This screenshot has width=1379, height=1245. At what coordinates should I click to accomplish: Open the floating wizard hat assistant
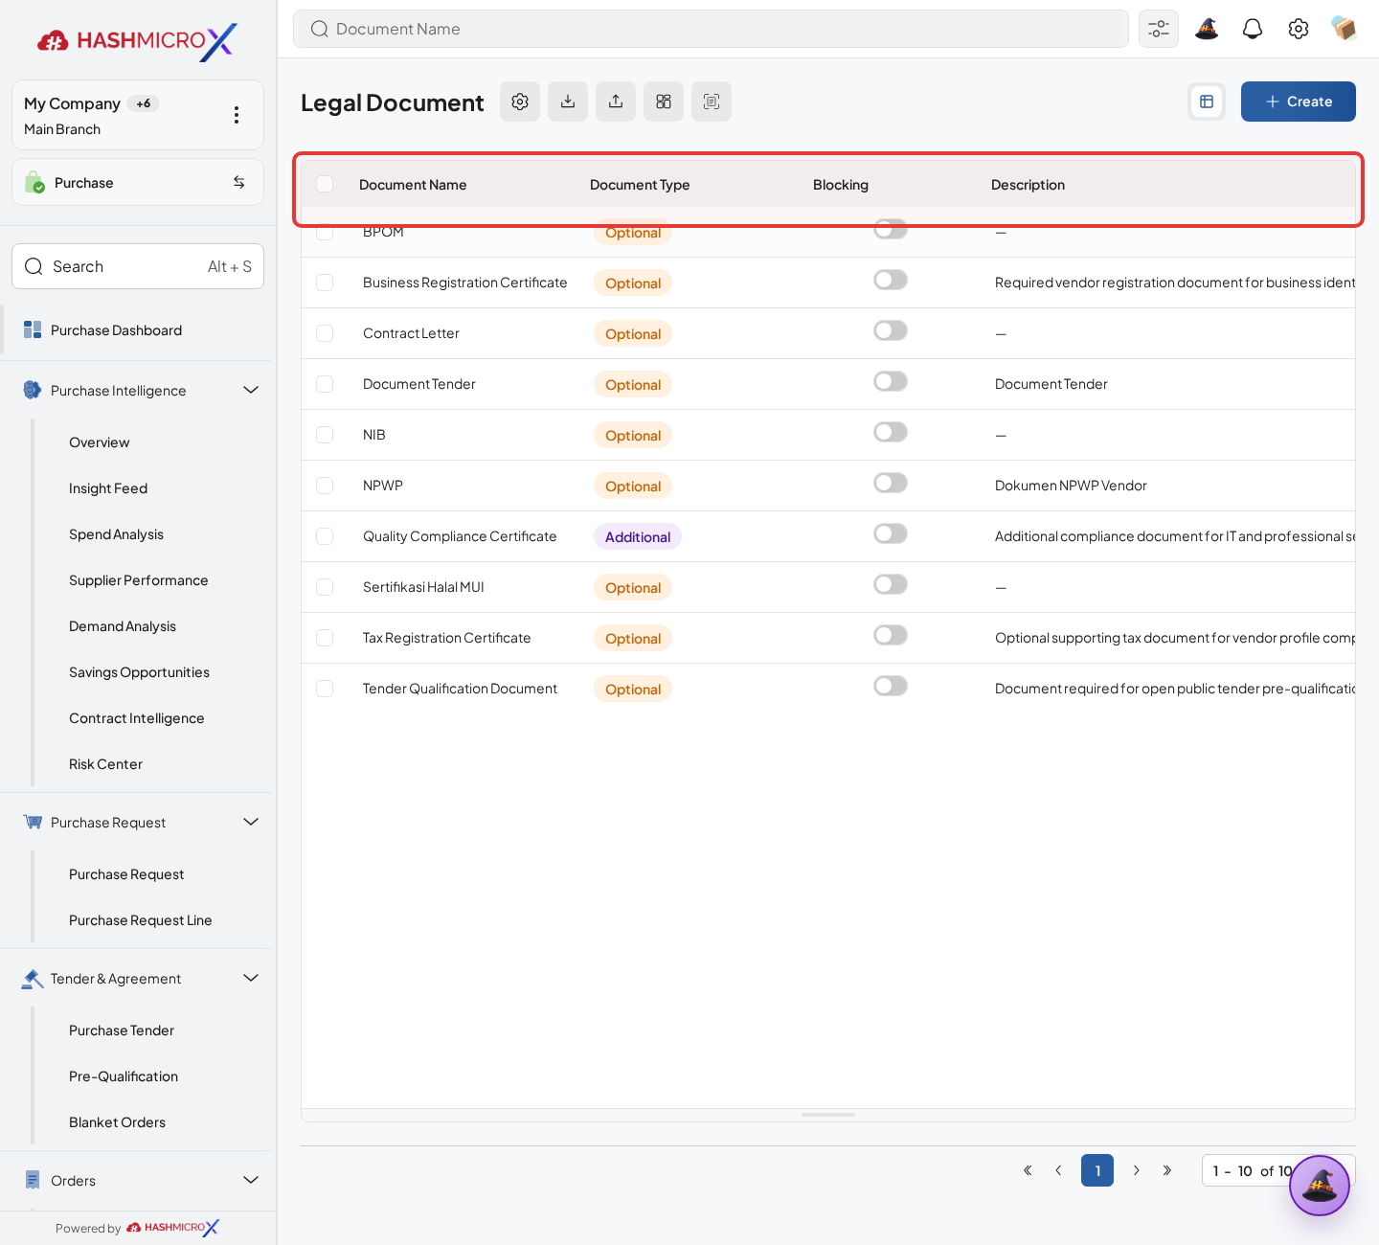(1320, 1186)
